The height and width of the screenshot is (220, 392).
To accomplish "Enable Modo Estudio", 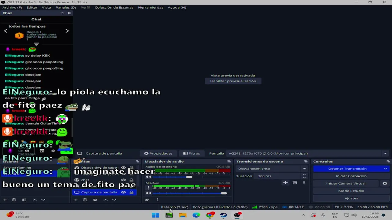I will coord(351,191).
